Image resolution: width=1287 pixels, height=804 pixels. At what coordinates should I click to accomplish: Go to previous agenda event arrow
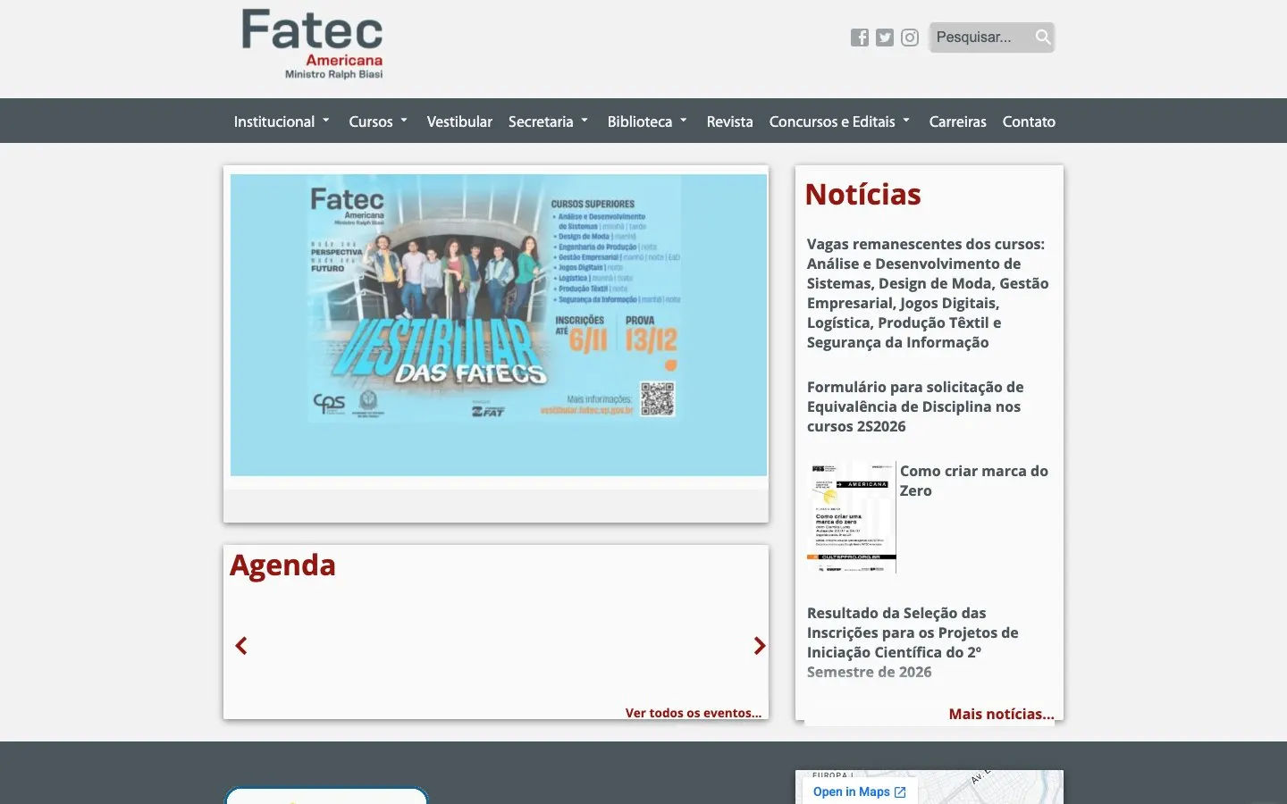point(240,646)
